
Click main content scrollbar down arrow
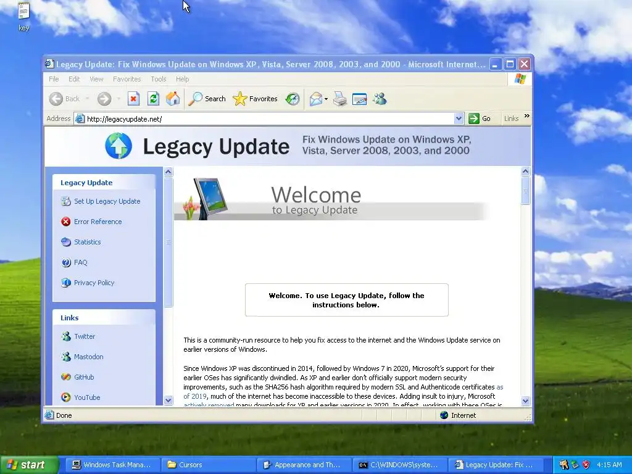(x=525, y=401)
